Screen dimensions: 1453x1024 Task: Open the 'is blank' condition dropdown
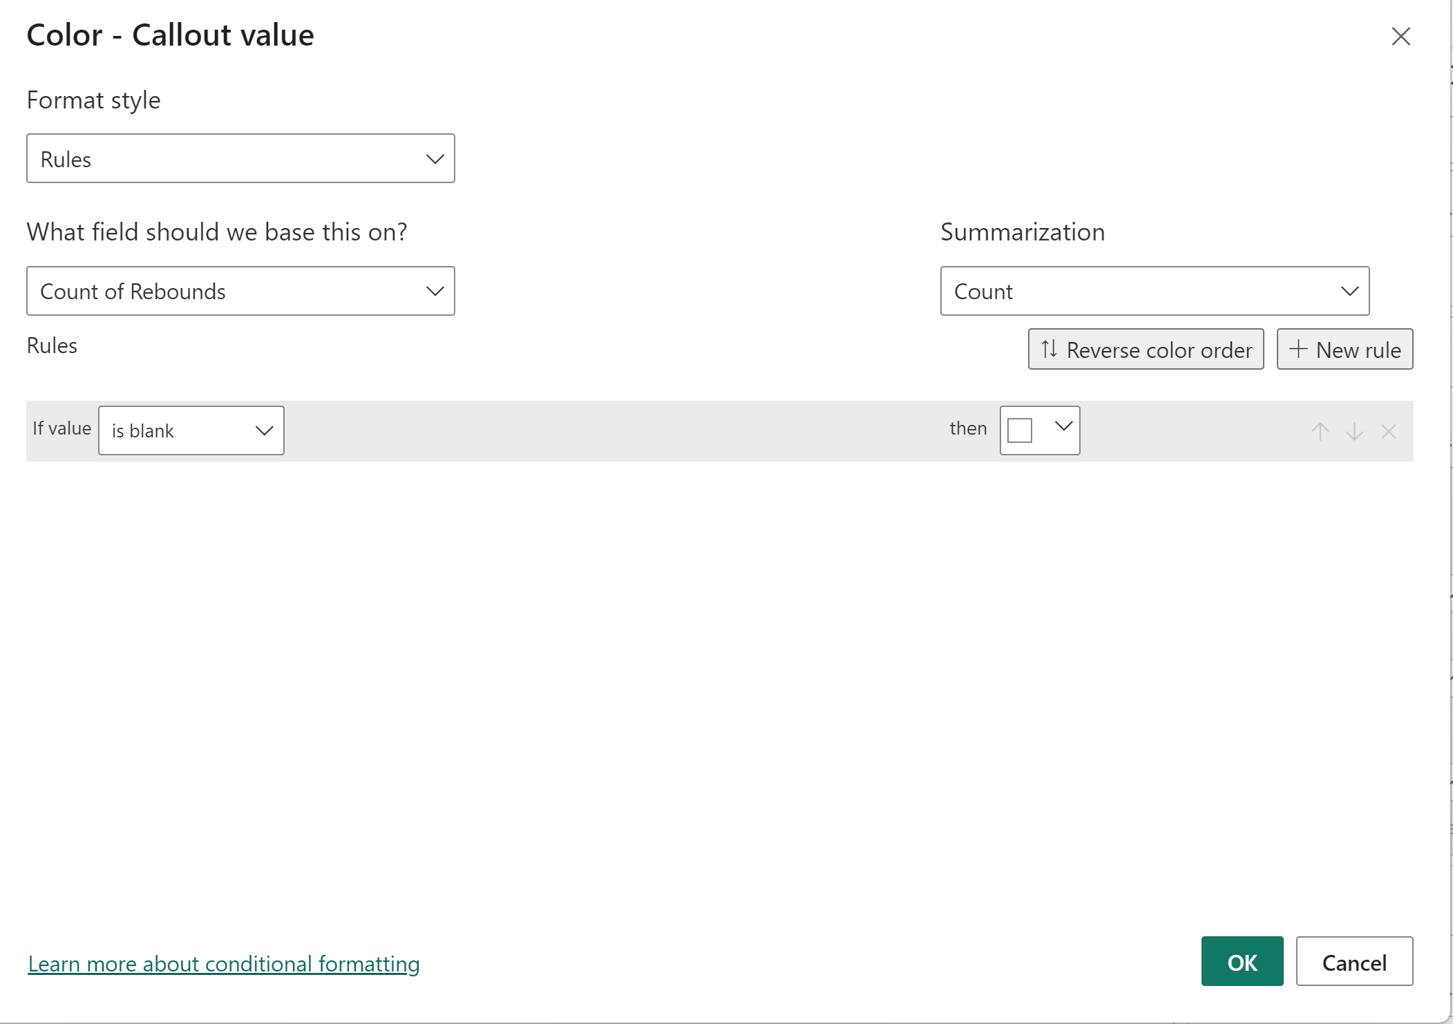[191, 430]
